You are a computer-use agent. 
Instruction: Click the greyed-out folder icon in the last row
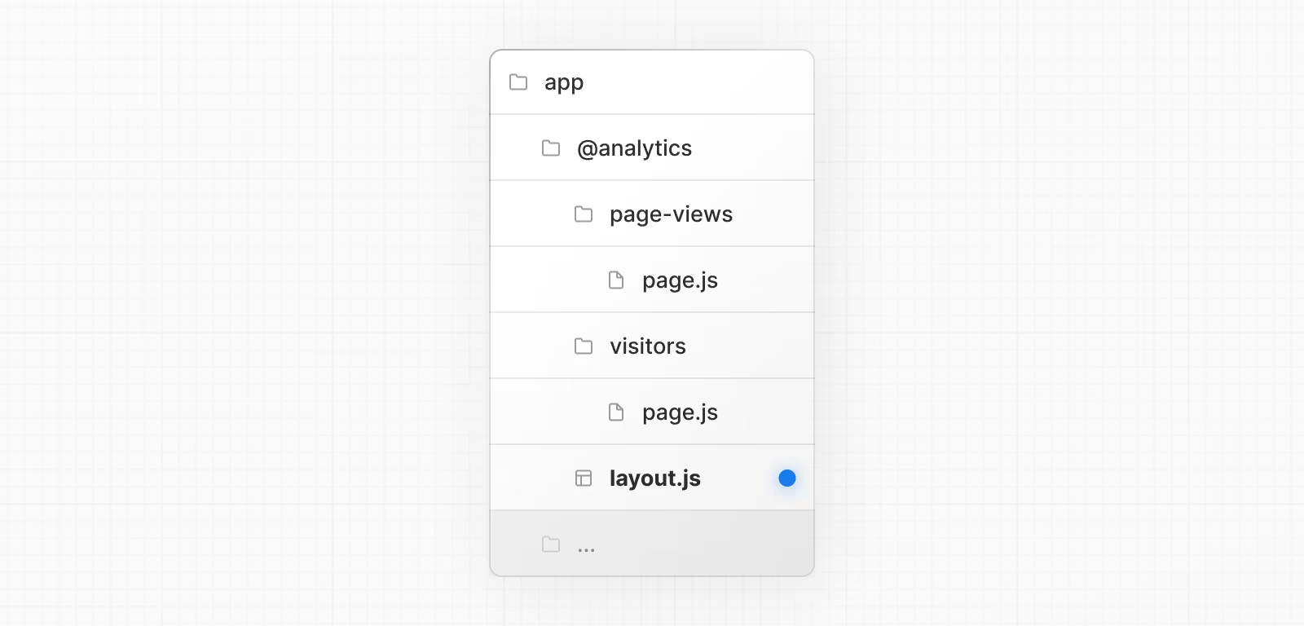pos(551,544)
